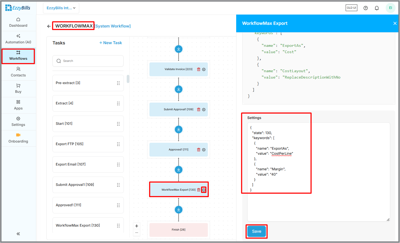Click the System Workflow link
The height and width of the screenshot is (243, 400).
tap(113, 26)
